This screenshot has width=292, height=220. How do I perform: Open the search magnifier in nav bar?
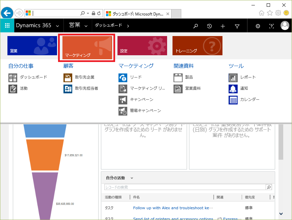[x=195, y=26]
